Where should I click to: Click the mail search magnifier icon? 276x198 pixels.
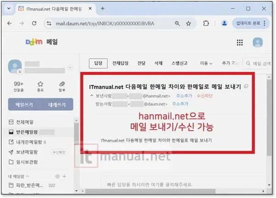(x=248, y=63)
